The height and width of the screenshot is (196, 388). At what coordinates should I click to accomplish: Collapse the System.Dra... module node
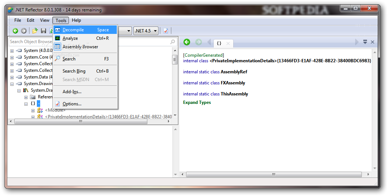coord(19,91)
